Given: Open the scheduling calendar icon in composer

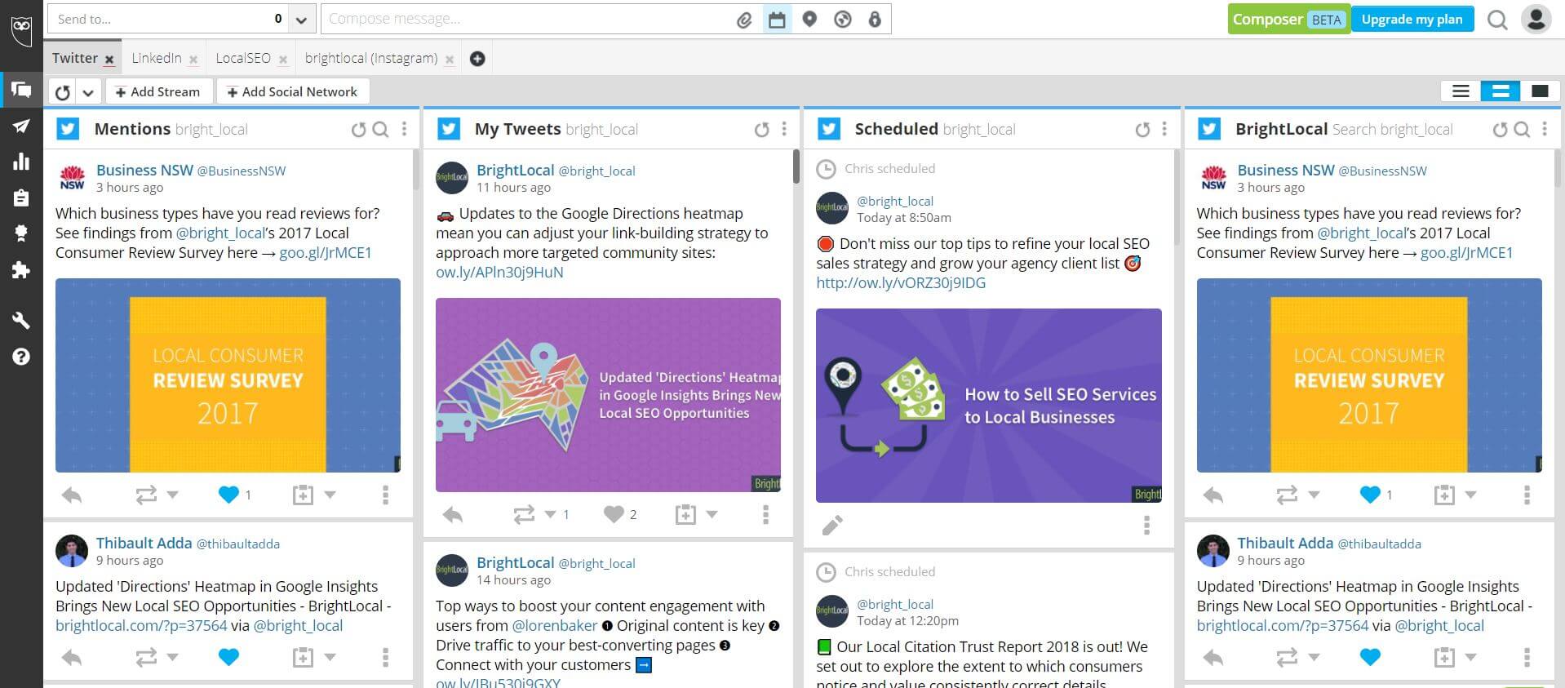Looking at the screenshot, I should click(x=777, y=20).
